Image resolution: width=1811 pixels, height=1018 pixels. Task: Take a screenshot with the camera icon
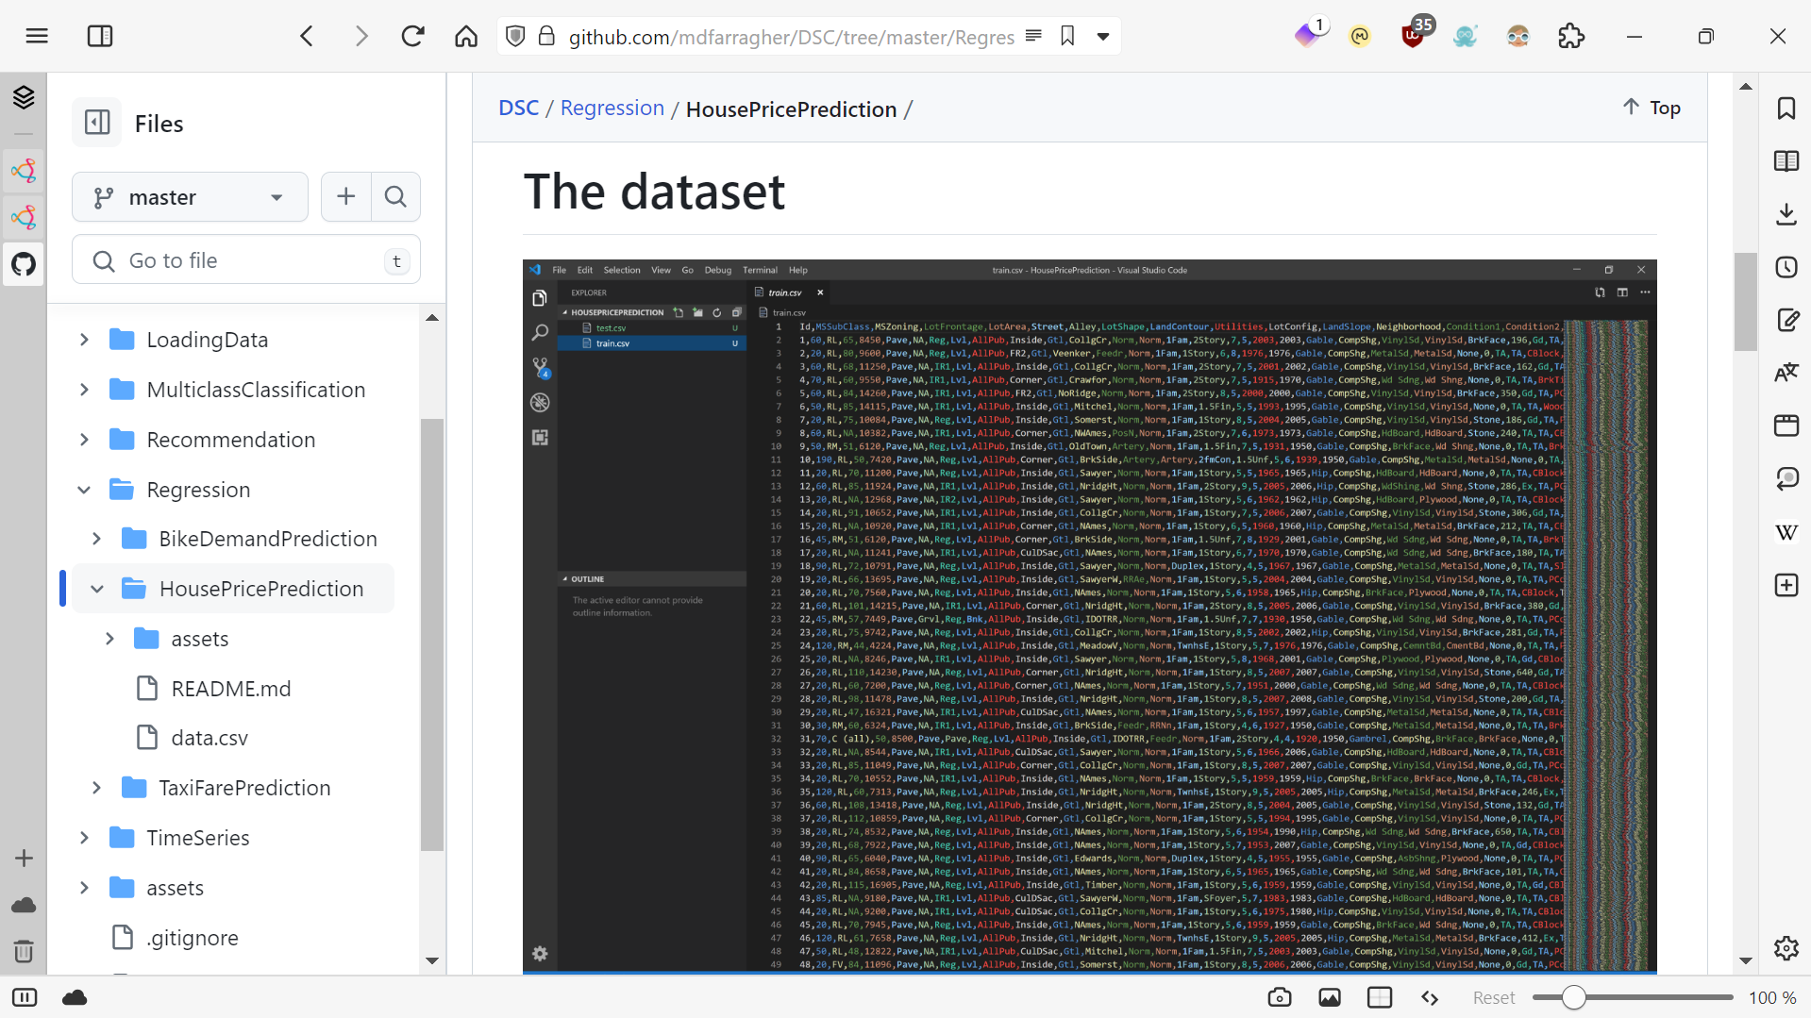coord(1280,997)
